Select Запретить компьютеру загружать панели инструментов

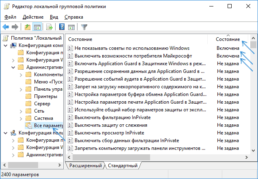140,148
